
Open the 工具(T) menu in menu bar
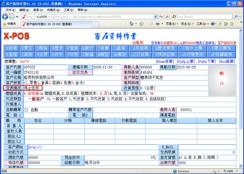pyautogui.click(x=69, y=10)
